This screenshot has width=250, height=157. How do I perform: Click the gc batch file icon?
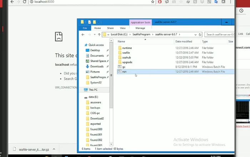tap(120, 67)
